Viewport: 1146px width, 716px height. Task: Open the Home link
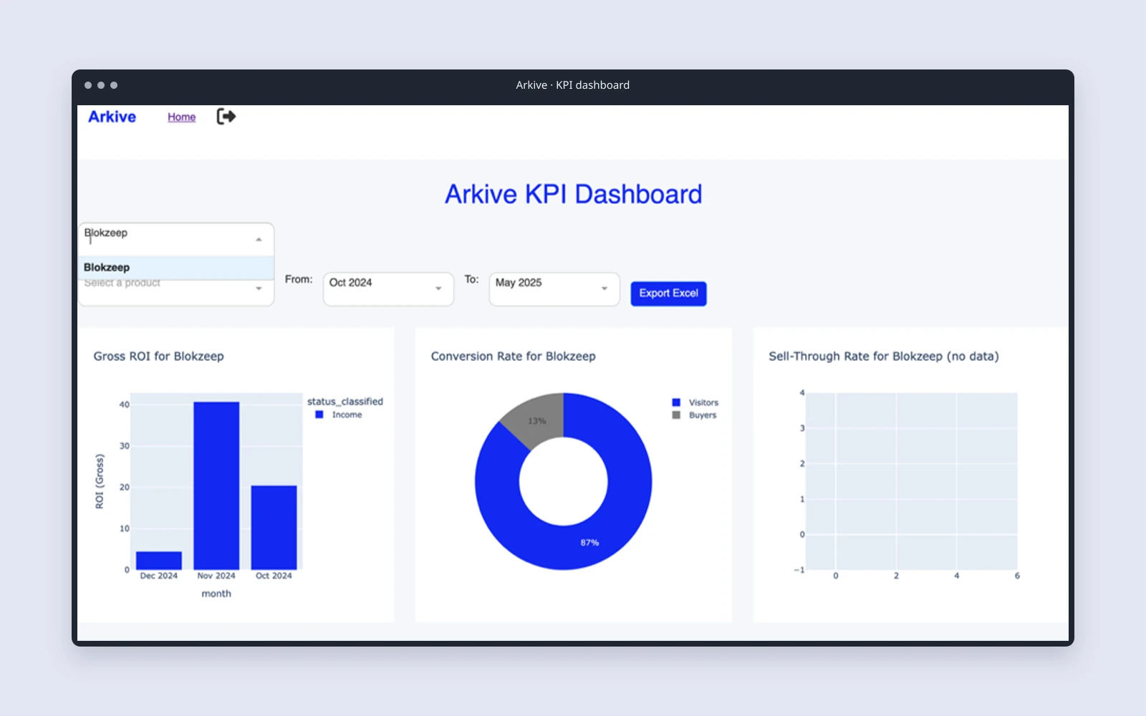point(182,117)
